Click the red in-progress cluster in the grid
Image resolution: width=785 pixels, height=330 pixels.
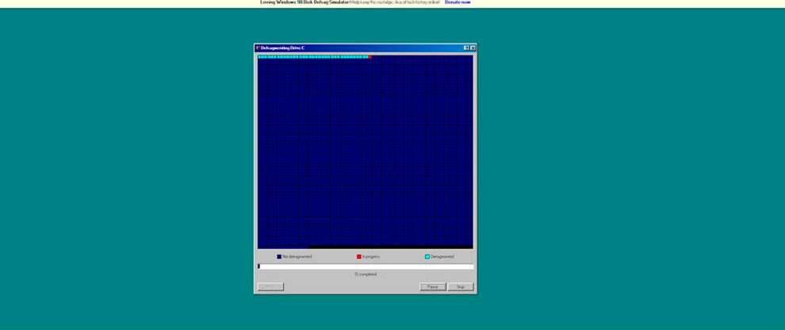[370, 57]
